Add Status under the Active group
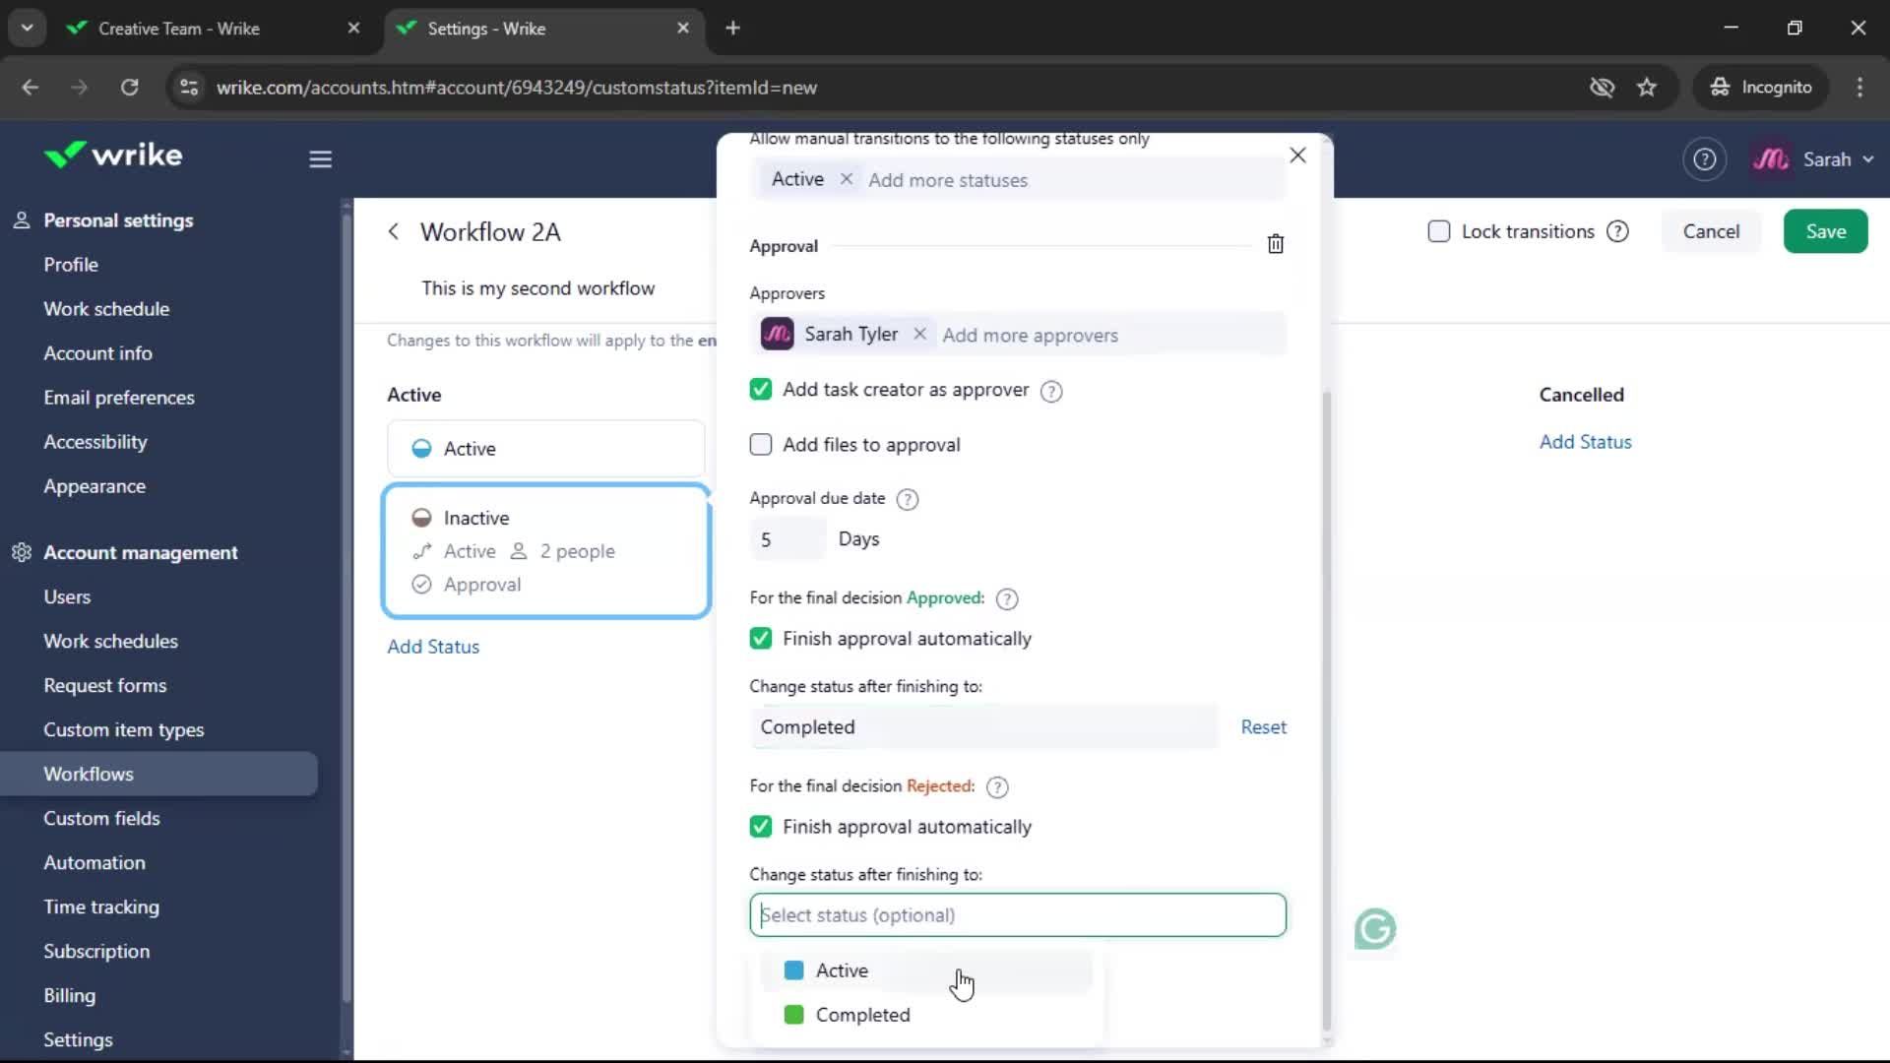This screenshot has width=1890, height=1063. coord(433,647)
